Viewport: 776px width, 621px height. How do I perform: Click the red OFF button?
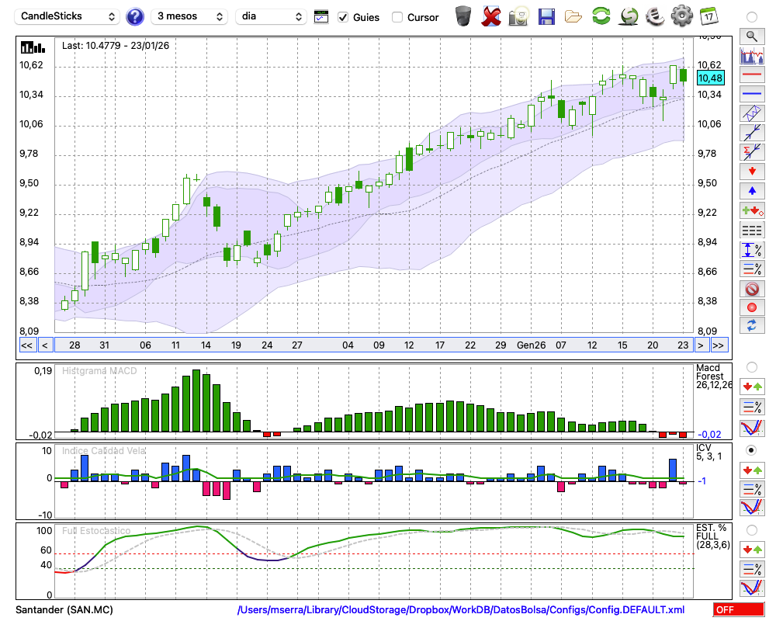(737, 610)
